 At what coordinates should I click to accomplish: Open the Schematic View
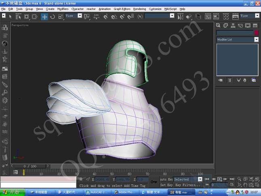tap(216, 17)
